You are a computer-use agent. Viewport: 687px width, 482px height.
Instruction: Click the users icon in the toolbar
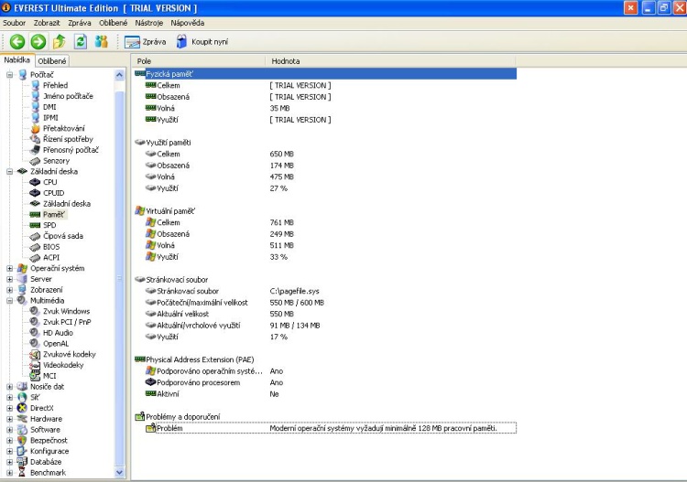tap(101, 42)
